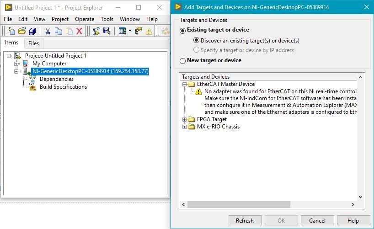Viewport: 374px width, 229px height.
Task: Click the EtherCAT warning triangle icon
Action: [x=198, y=91]
